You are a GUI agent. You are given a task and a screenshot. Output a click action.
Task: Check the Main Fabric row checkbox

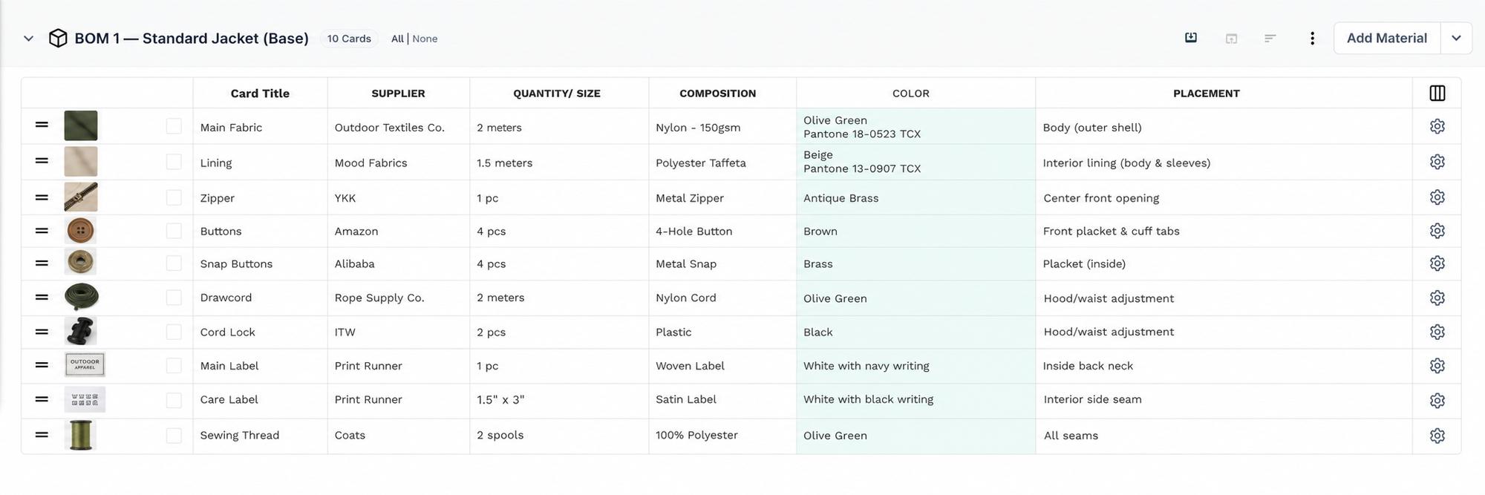click(174, 126)
